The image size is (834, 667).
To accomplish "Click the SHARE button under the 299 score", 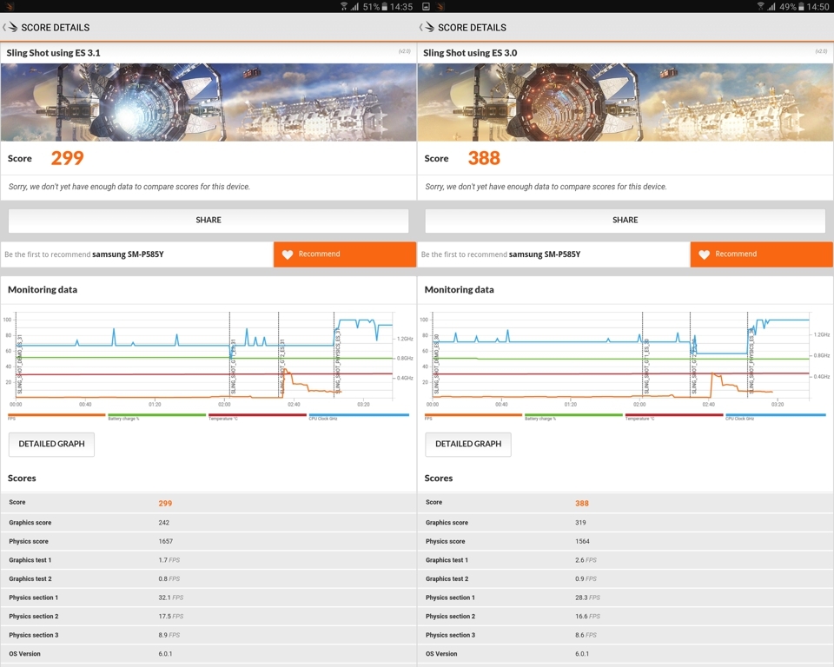I will [x=208, y=221].
